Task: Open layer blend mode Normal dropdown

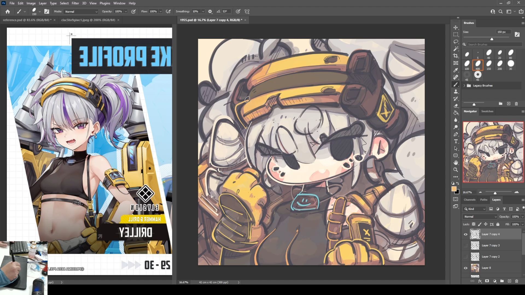Action: coord(480,217)
